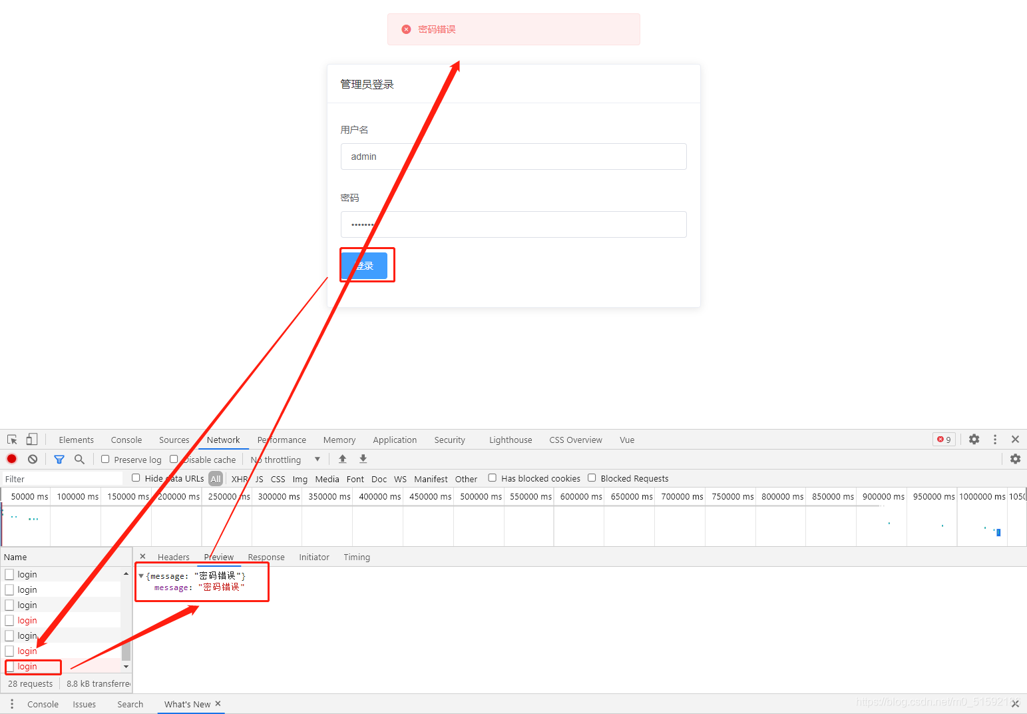Toggle Hide data URLs checkbox
The width and height of the screenshot is (1027, 714).
point(136,478)
